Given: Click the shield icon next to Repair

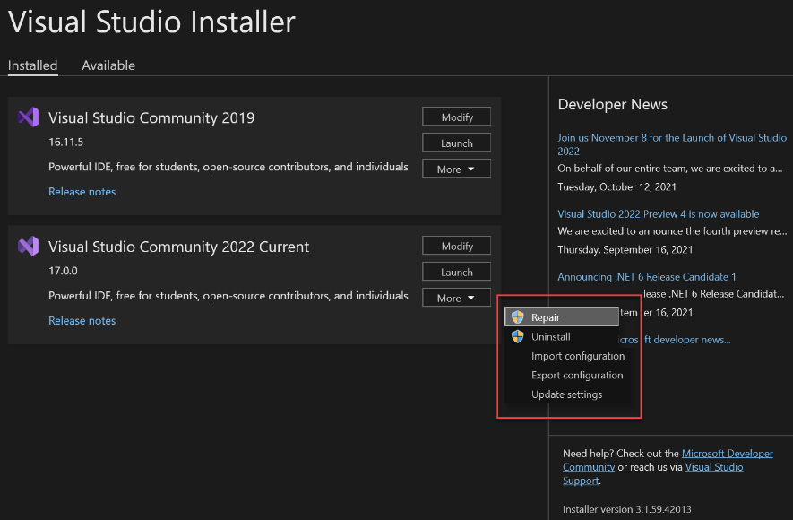Looking at the screenshot, I should point(517,317).
